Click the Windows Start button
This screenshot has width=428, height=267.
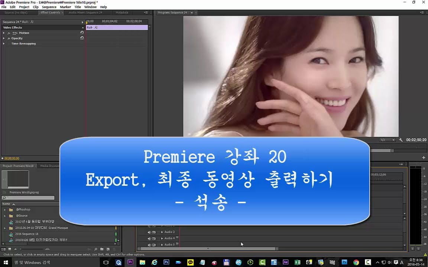pyautogui.click(x=6, y=263)
